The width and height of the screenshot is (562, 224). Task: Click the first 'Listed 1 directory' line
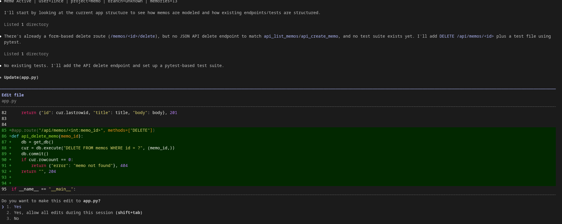(26, 24)
